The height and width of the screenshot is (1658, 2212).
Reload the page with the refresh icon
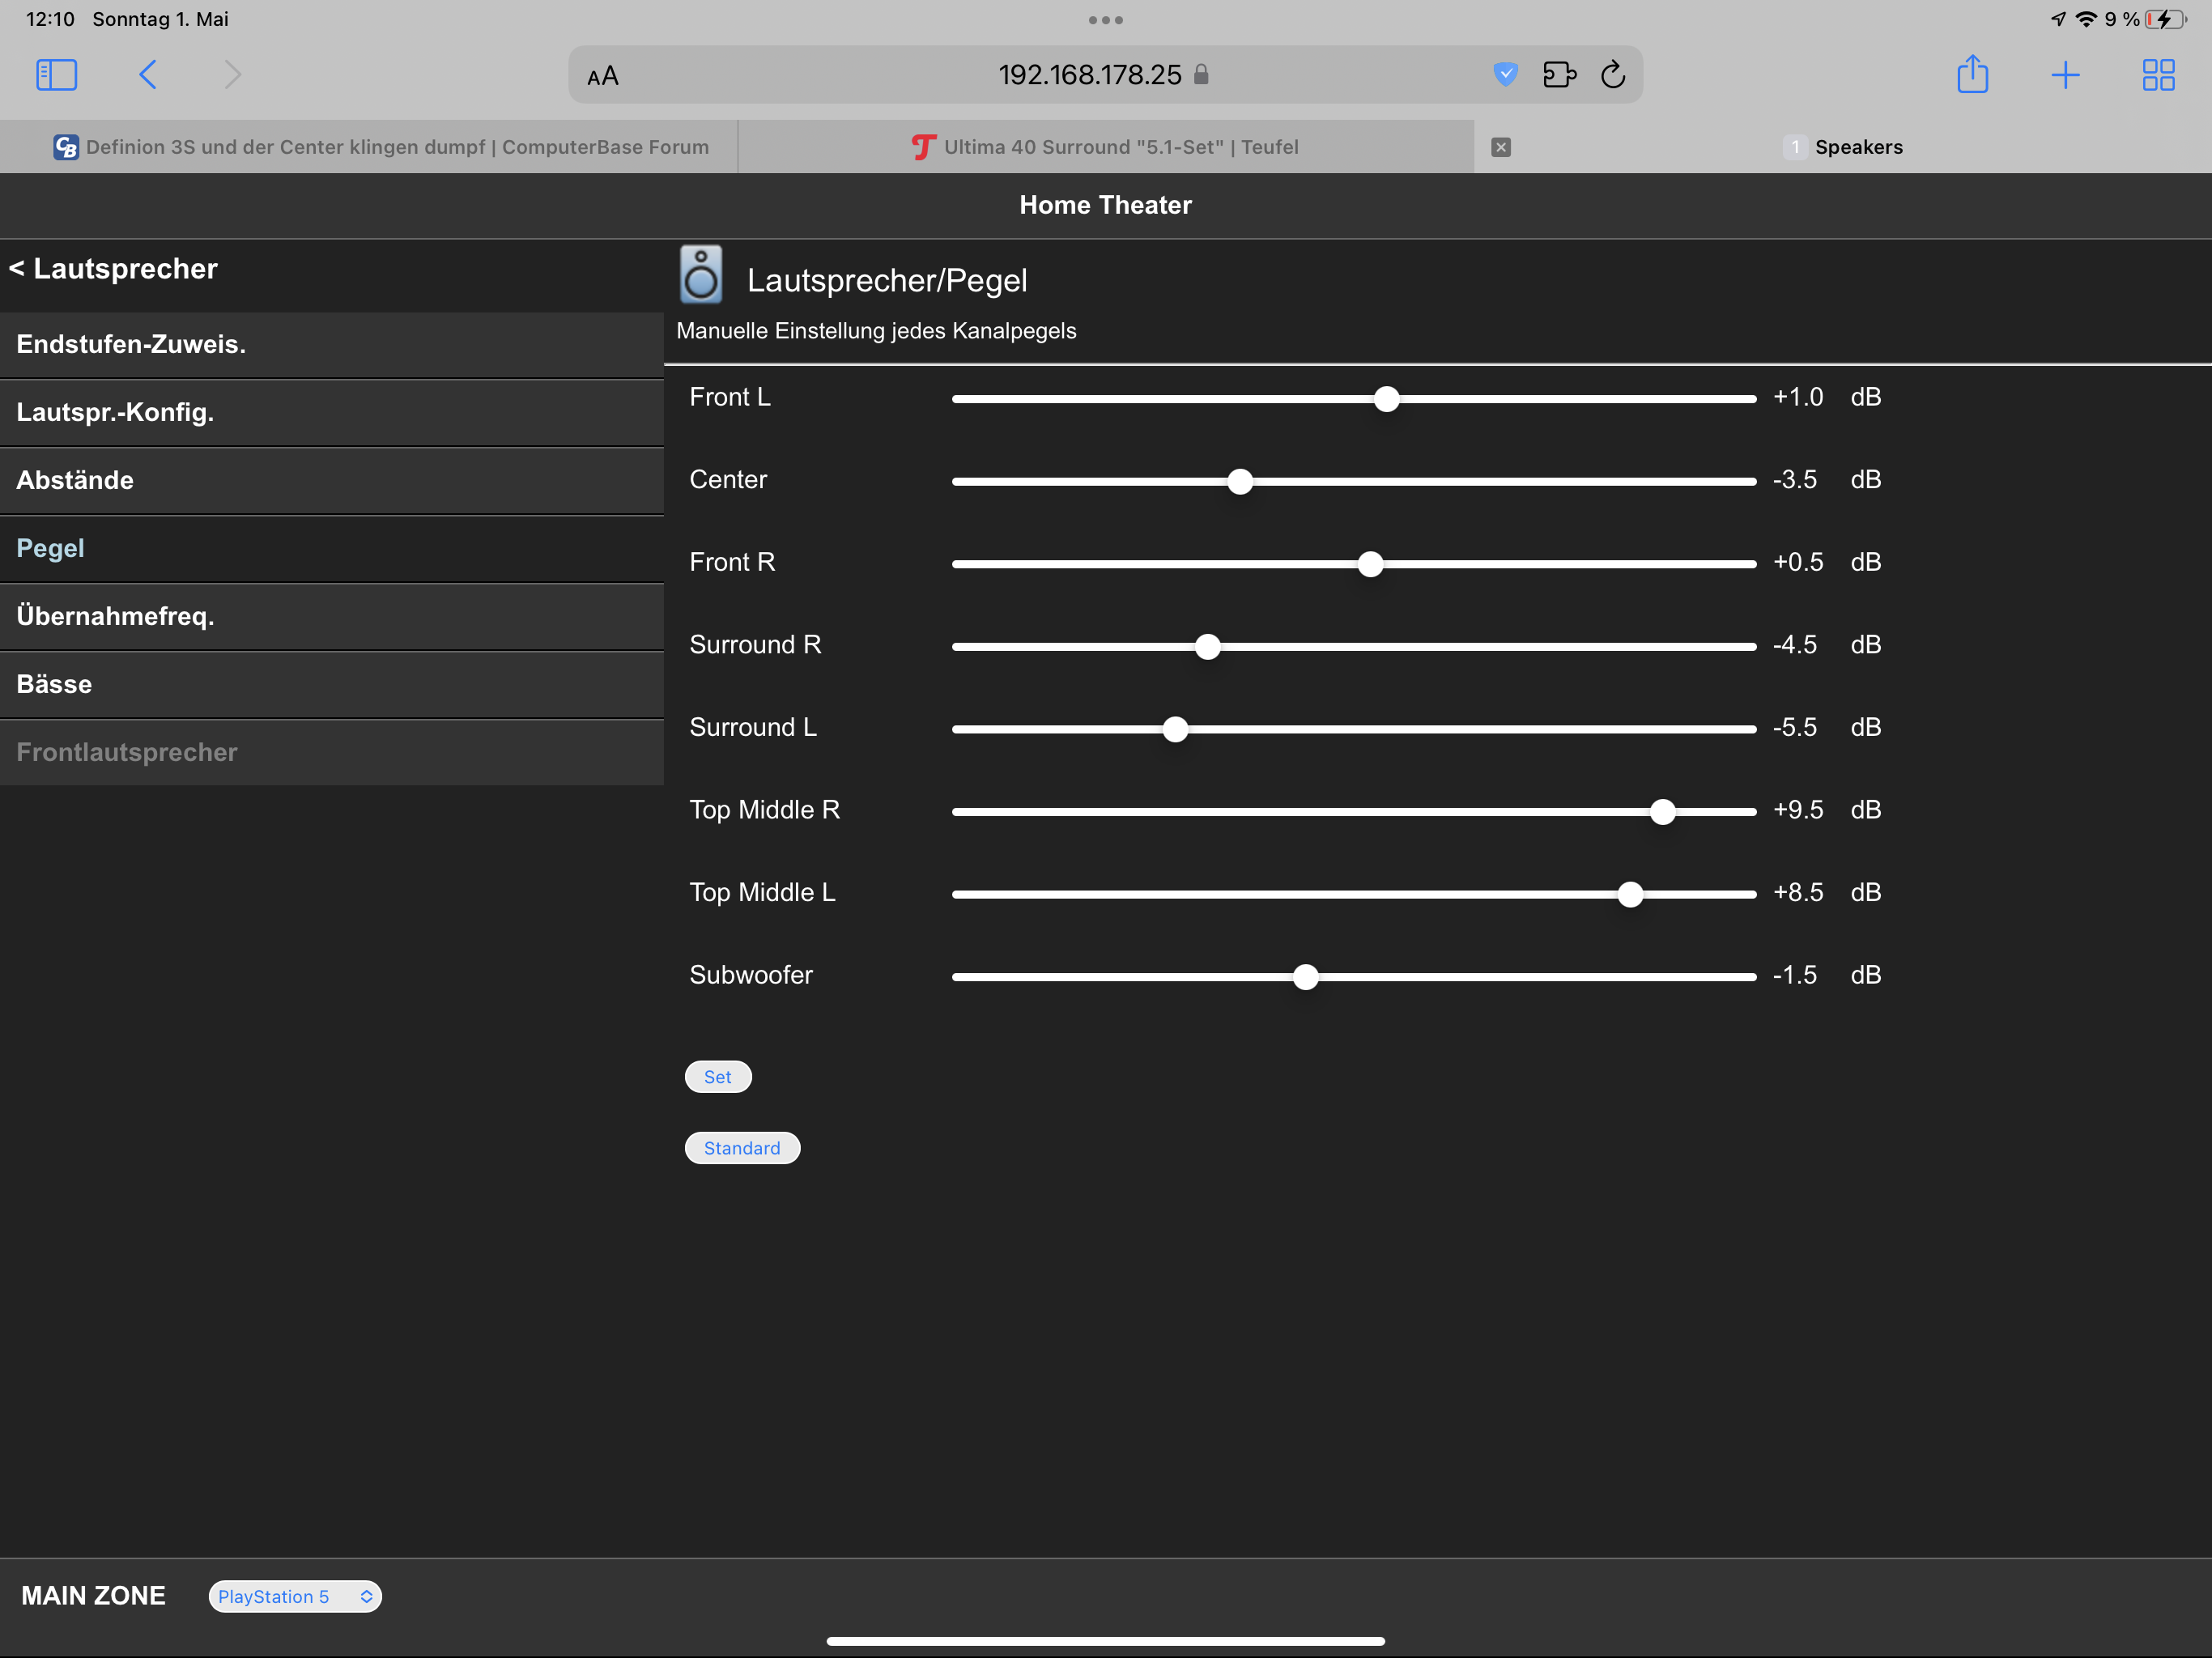coord(1613,75)
